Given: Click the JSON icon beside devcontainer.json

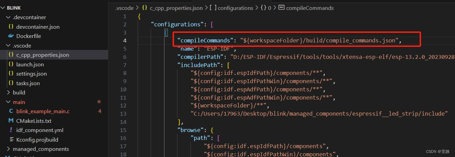Looking at the screenshot, I should point(11,27).
